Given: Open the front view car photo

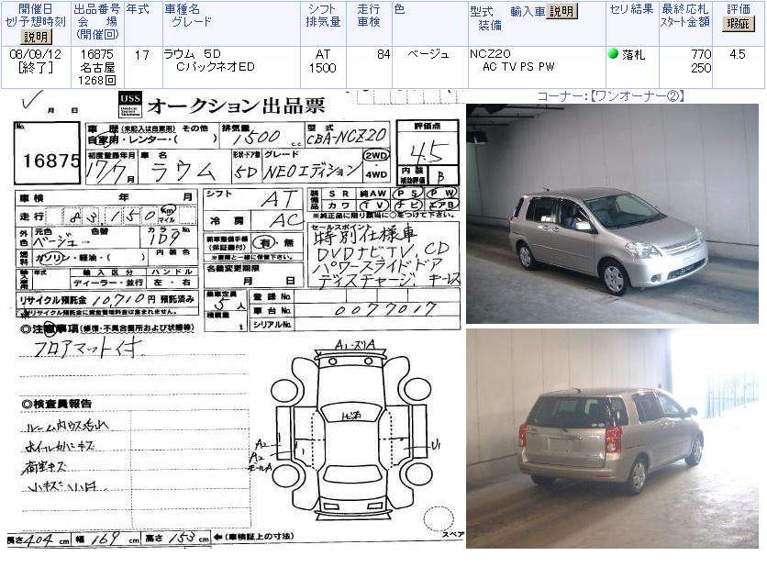Looking at the screenshot, I should pos(612,213).
